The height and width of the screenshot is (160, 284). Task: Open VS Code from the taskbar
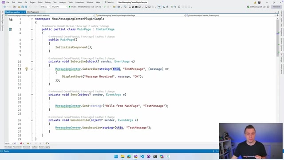coord(142,156)
